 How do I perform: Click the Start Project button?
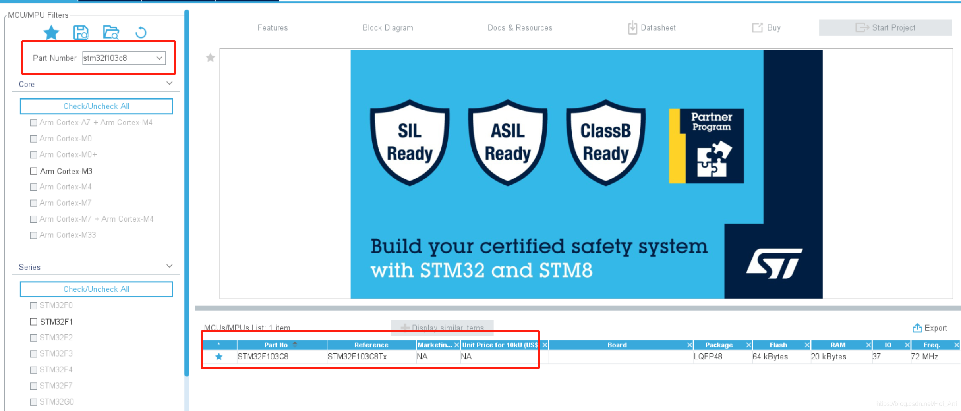tap(885, 28)
